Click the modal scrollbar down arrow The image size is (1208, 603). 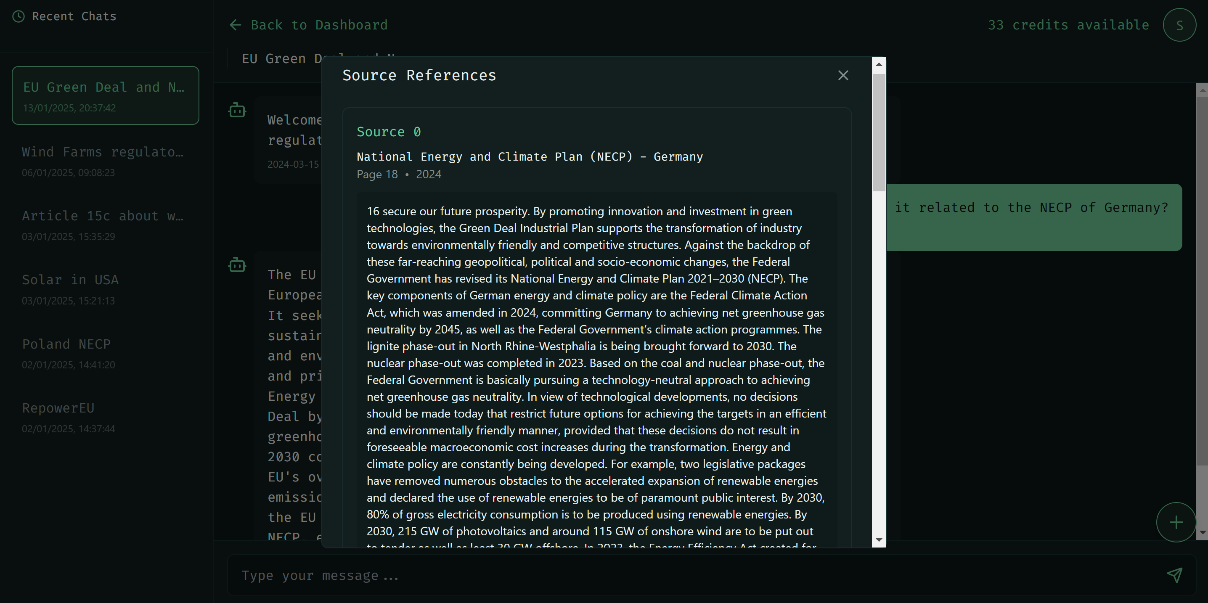pos(879,540)
